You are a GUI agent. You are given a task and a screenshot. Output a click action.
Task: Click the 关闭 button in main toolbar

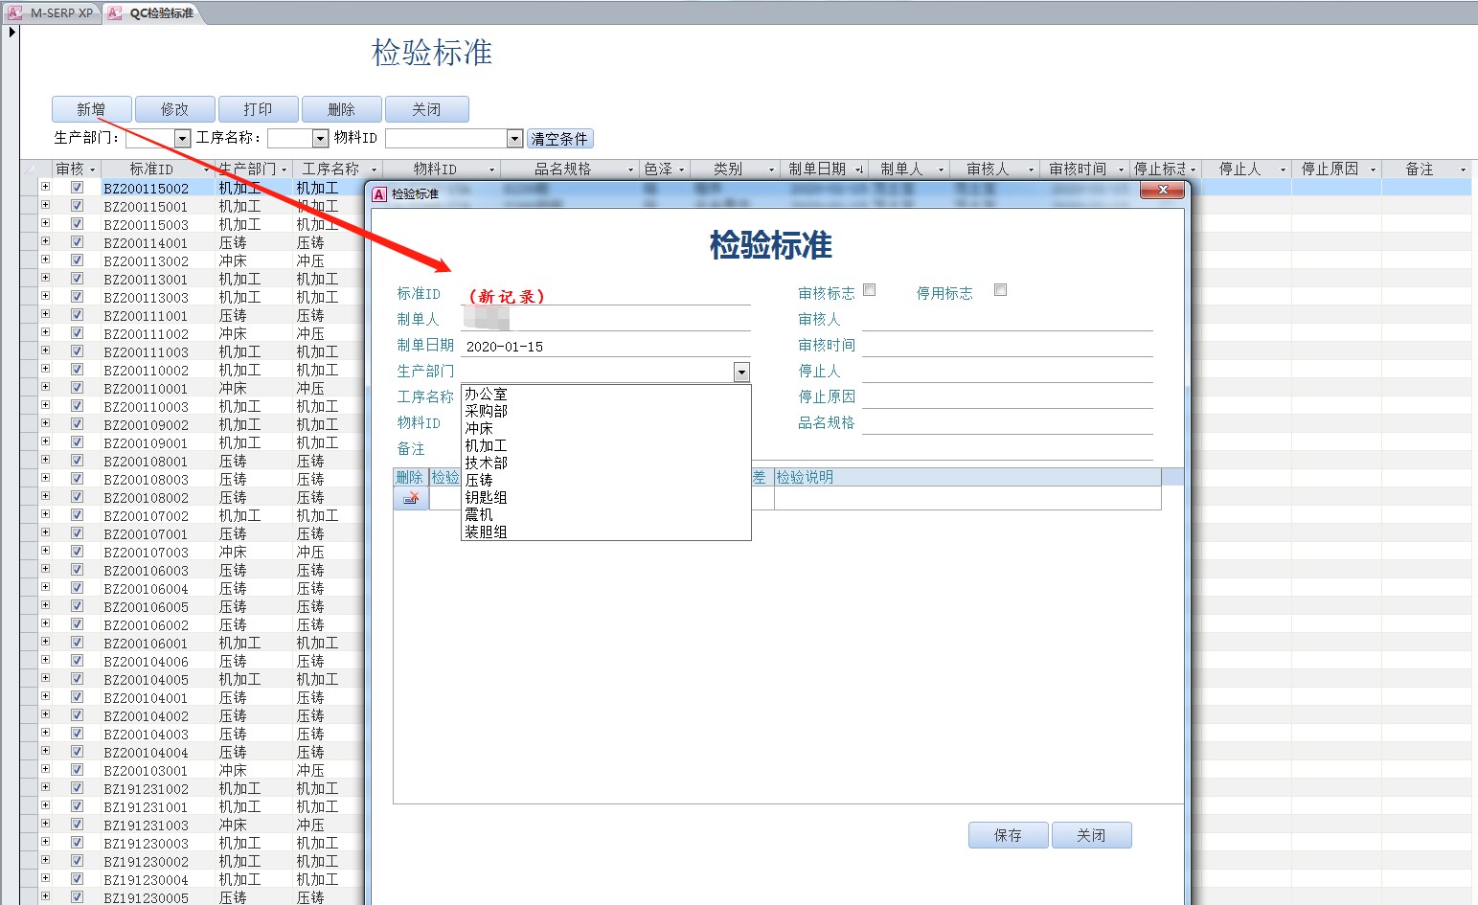pos(426,109)
